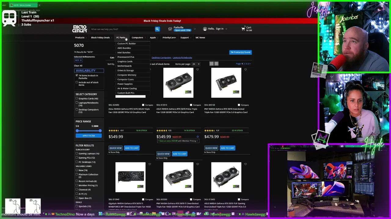The image size is (391, 219).
Task: Select AMD Bundles menu entry
Action: pos(124,48)
